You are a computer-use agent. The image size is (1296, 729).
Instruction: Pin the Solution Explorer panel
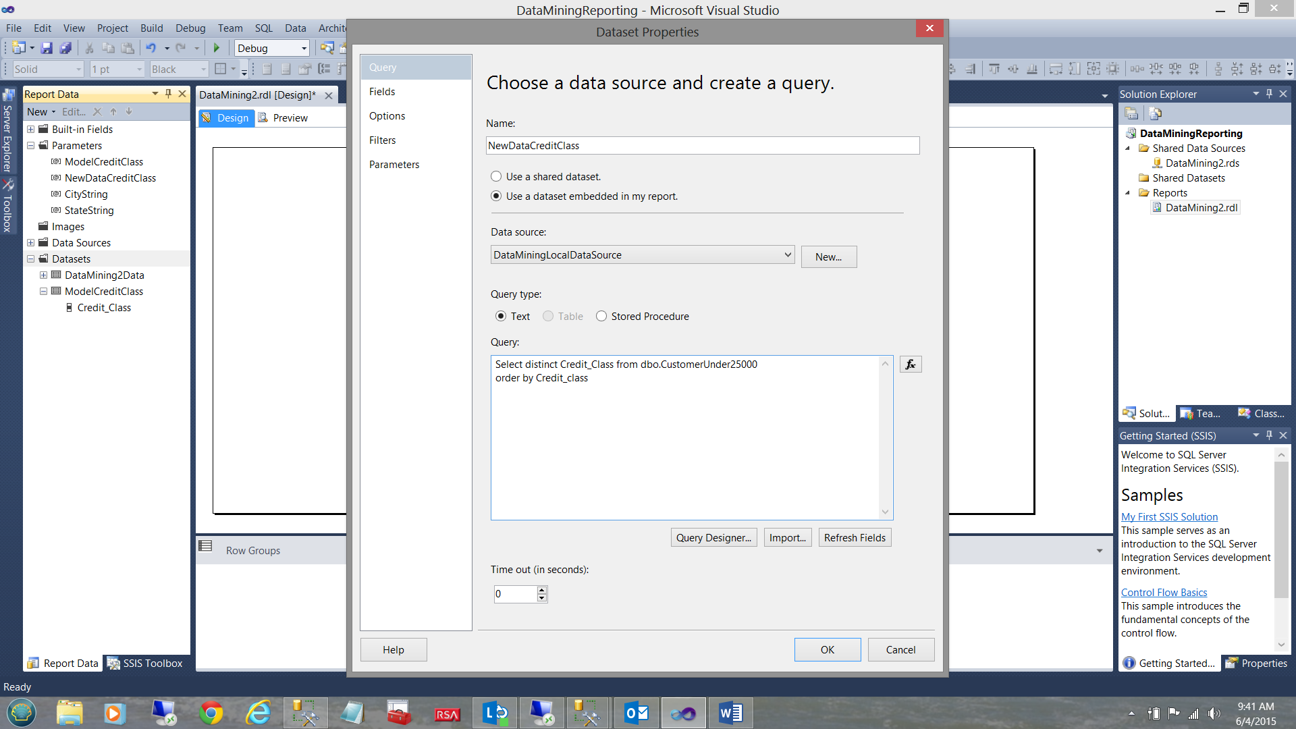click(1269, 94)
